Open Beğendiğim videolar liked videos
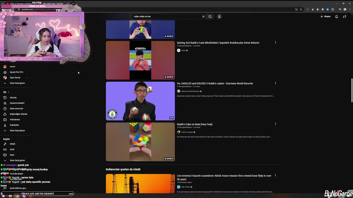This screenshot has width=353, height=198. (x=16, y=114)
